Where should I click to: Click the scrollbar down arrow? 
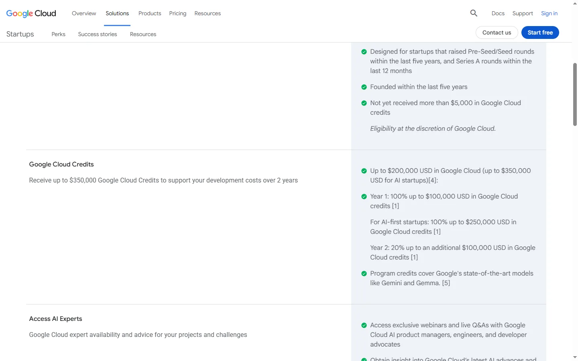575,357
